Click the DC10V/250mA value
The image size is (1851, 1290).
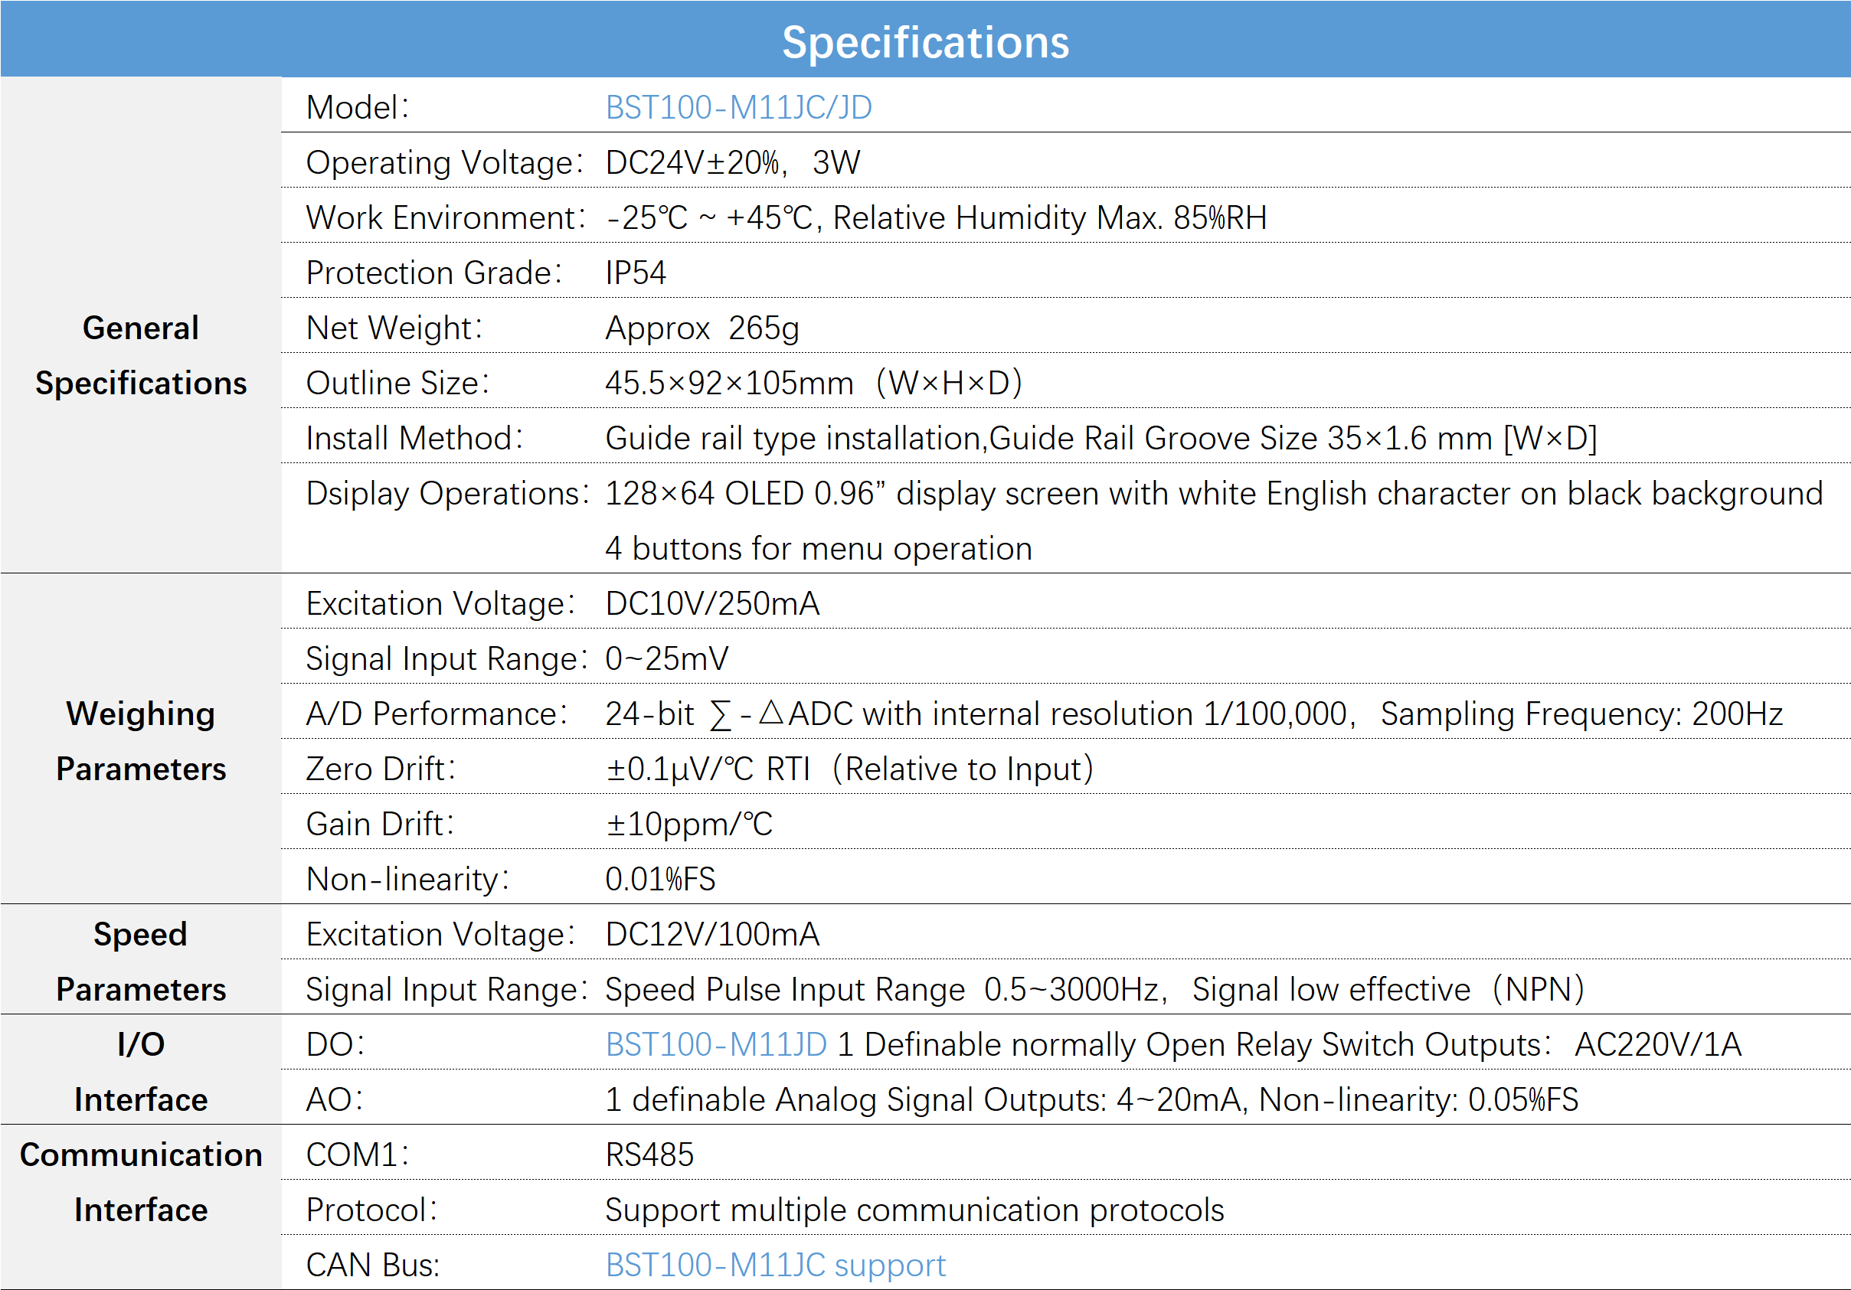point(712,603)
